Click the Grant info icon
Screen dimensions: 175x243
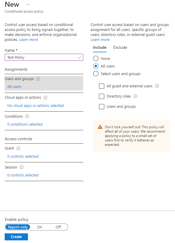point(18,148)
